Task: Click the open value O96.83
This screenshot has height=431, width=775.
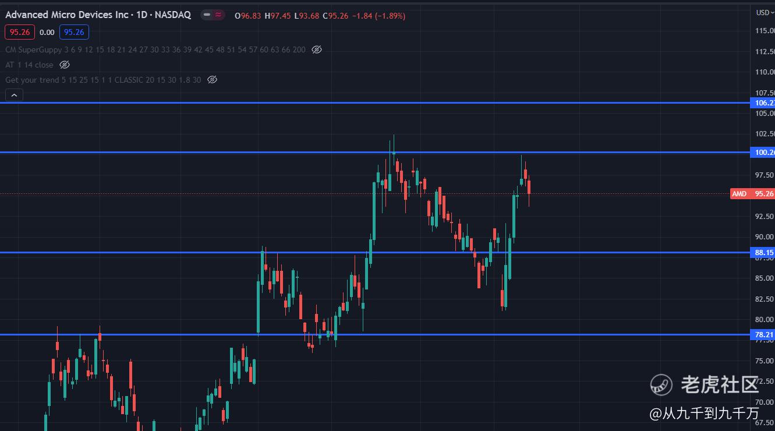Action: click(x=248, y=16)
